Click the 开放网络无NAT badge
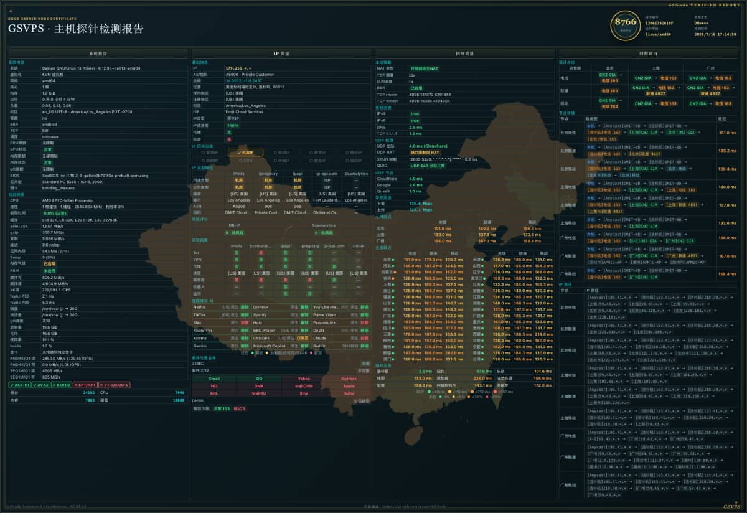Image resolution: width=747 pixels, height=513 pixels. click(x=424, y=68)
